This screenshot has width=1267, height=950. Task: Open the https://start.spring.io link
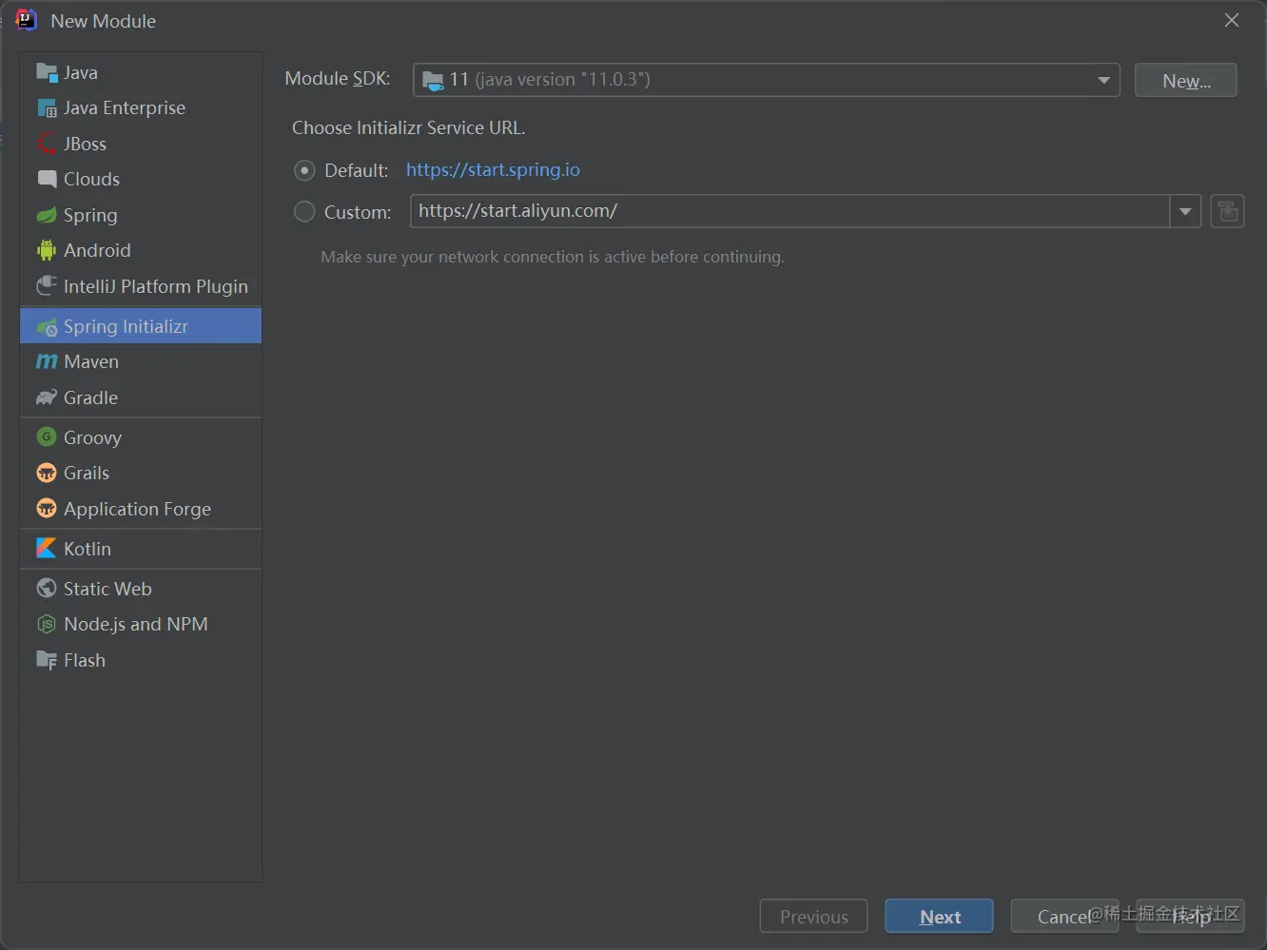[x=493, y=170]
